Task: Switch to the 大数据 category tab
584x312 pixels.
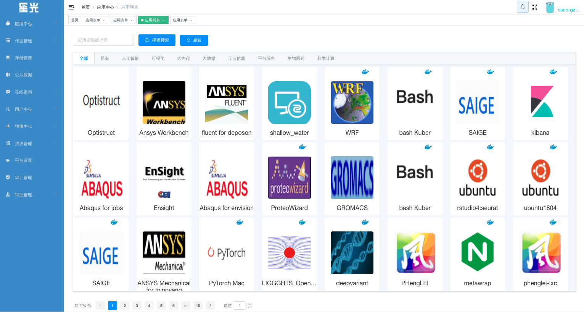Action: tap(209, 58)
